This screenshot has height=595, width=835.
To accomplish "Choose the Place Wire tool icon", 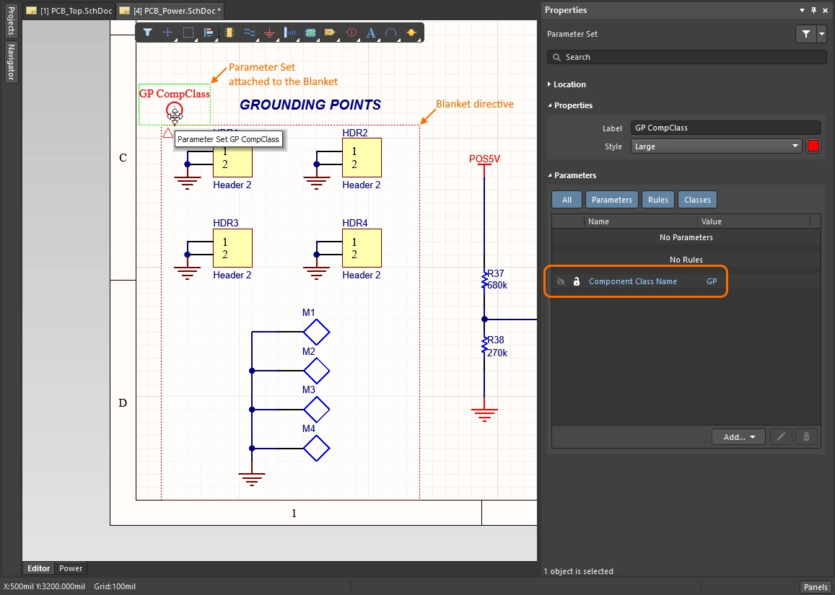I will [250, 32].
